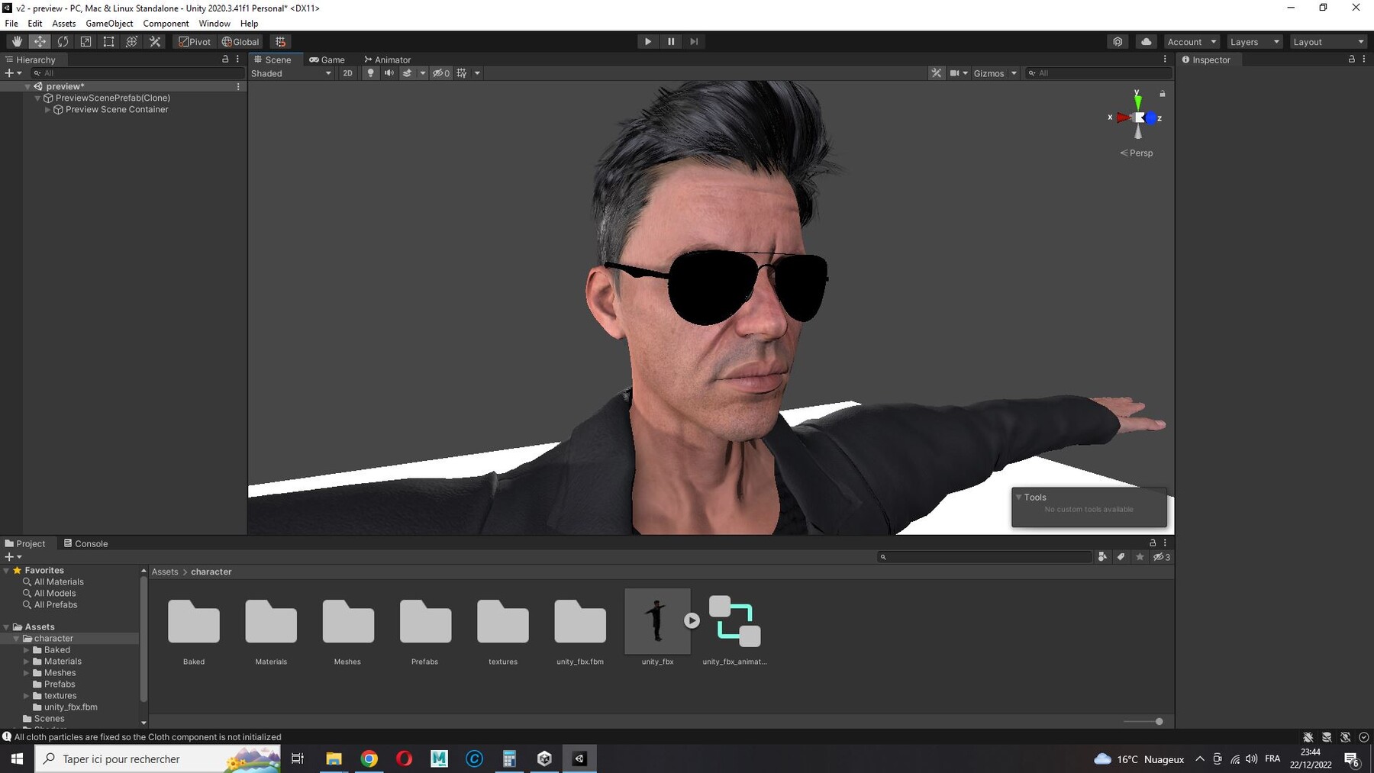The image size is (1374, 773).
Task: Expand the Preview Scene Container hierarchy item
Action: pyautogui.click(x=47, y=109)
